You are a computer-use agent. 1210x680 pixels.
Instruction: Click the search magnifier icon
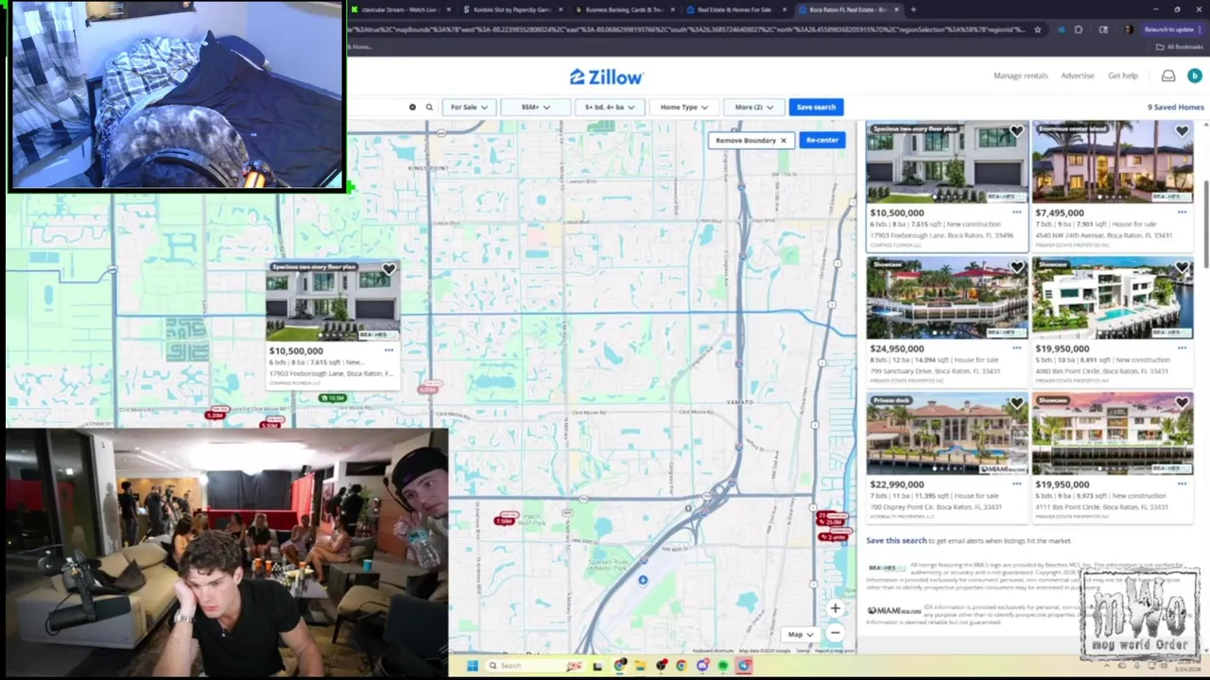[429, 108]
